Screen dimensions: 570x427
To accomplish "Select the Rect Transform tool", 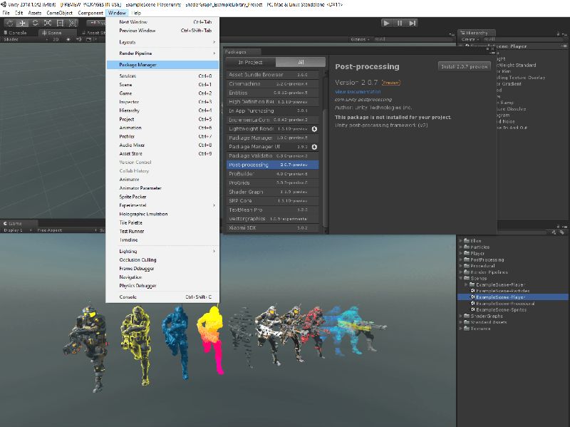I will (x=60, y=23).
